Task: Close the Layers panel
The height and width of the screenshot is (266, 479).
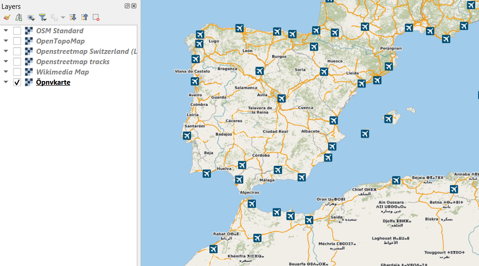Action: click(134, 6)
